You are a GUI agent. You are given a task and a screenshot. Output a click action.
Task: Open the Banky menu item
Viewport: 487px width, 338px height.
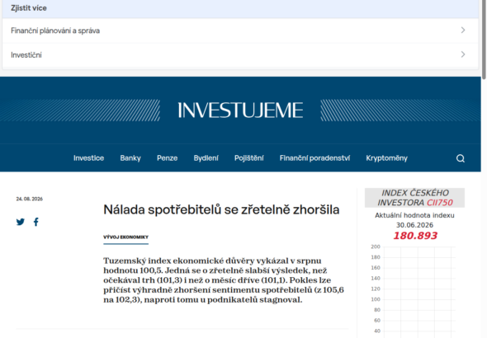pyautogui.click(x=130, y=158)
